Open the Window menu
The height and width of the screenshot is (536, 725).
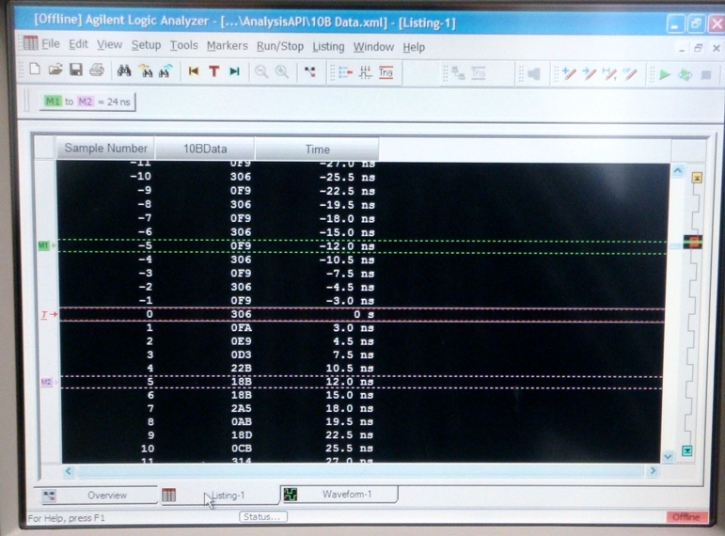pyautogui.click(x=373, y=47)
